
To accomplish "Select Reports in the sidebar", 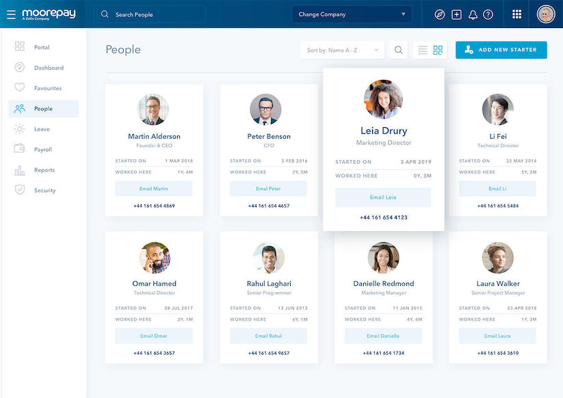I will point(44,170).
